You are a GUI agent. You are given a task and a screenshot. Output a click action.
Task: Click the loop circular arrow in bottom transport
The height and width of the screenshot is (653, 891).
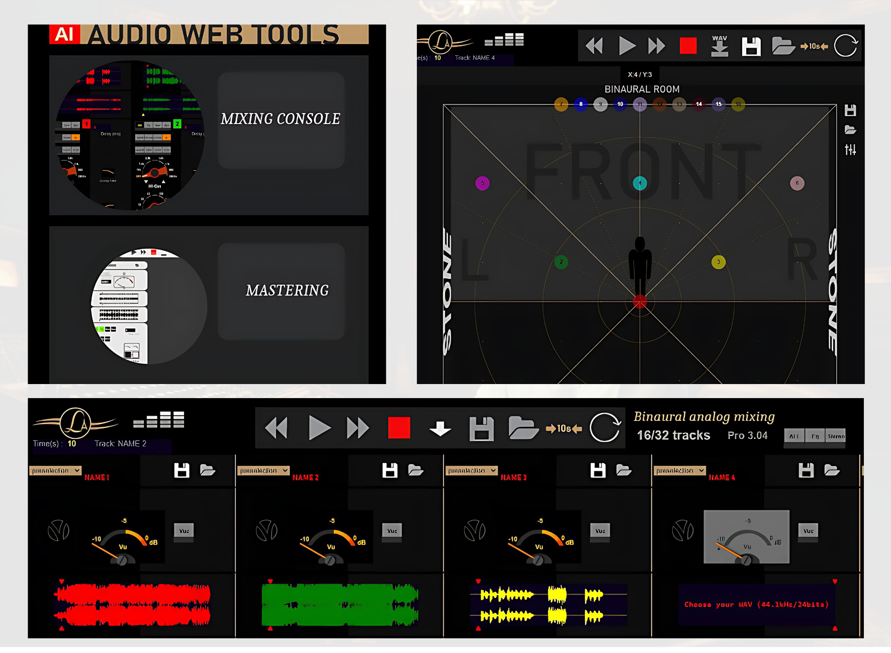click(605, 428)
